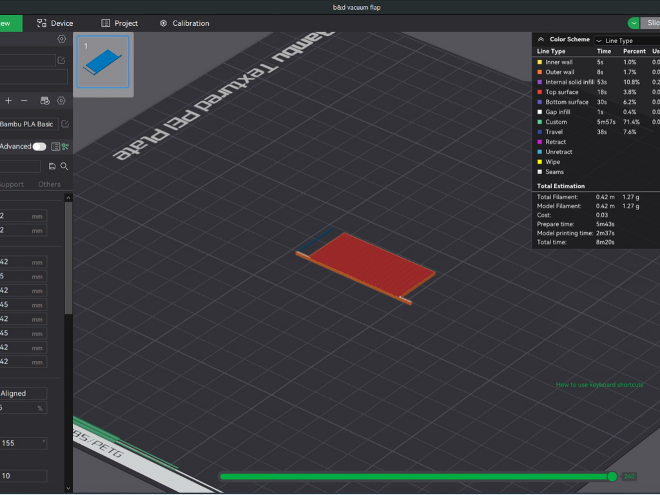Click the compare presets icon
Screen dimensions: 660x495
pyautogui.click(x=65, y=146)
